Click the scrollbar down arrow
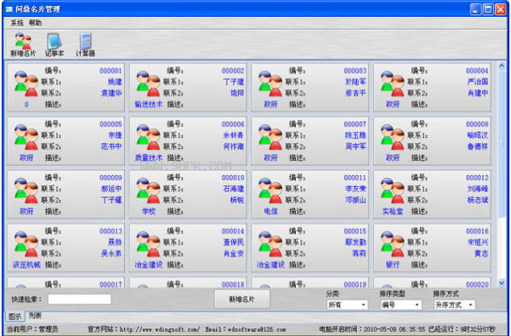This screenshot has width=511, height=336. 502,283
